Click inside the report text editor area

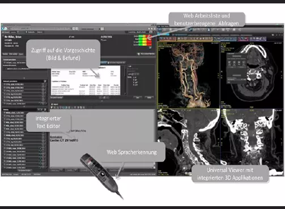(102, 138)
